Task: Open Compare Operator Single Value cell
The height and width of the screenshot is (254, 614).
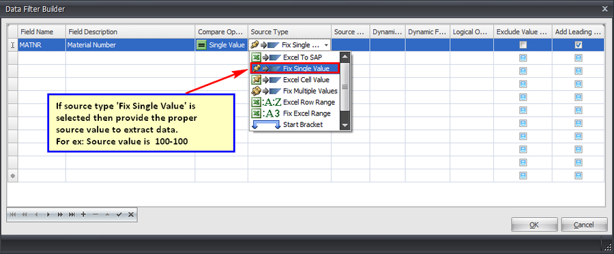Action: coord(222,45)
